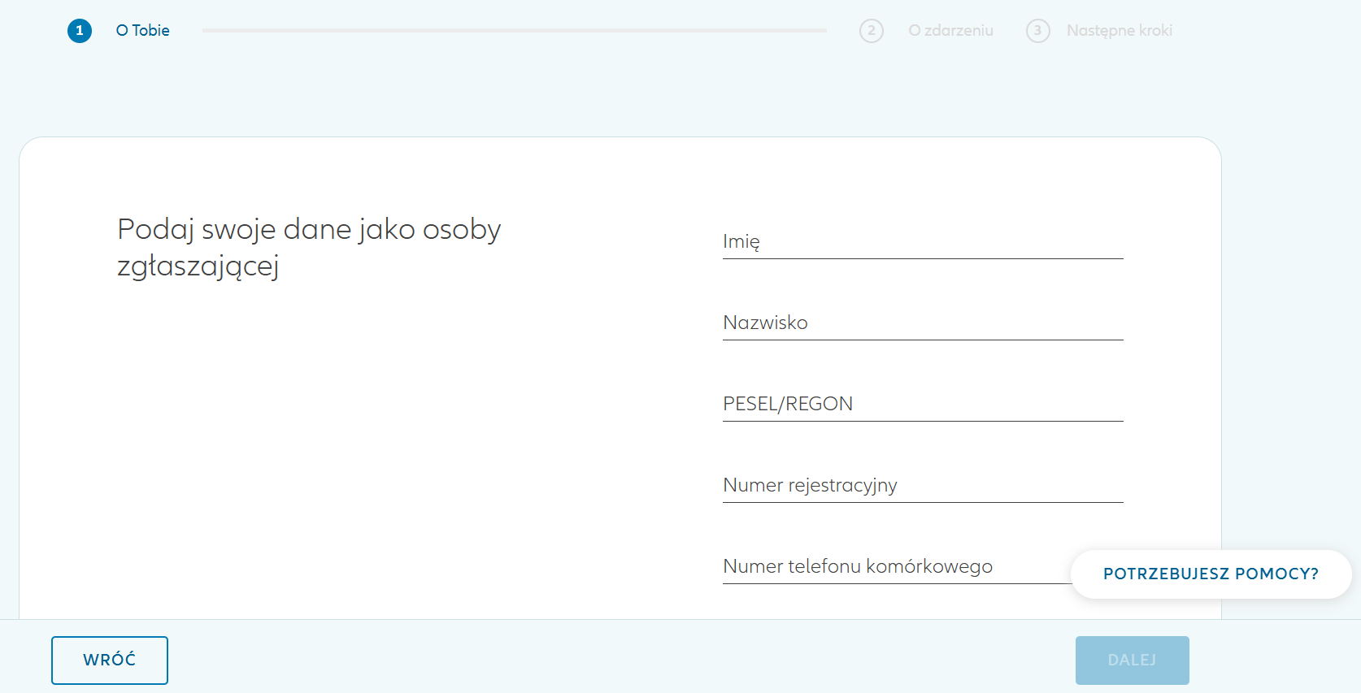The width and height of the screenshot is (1361, 693).
Task: Select the "O Tobie" step label
Action: coord(143,31)
